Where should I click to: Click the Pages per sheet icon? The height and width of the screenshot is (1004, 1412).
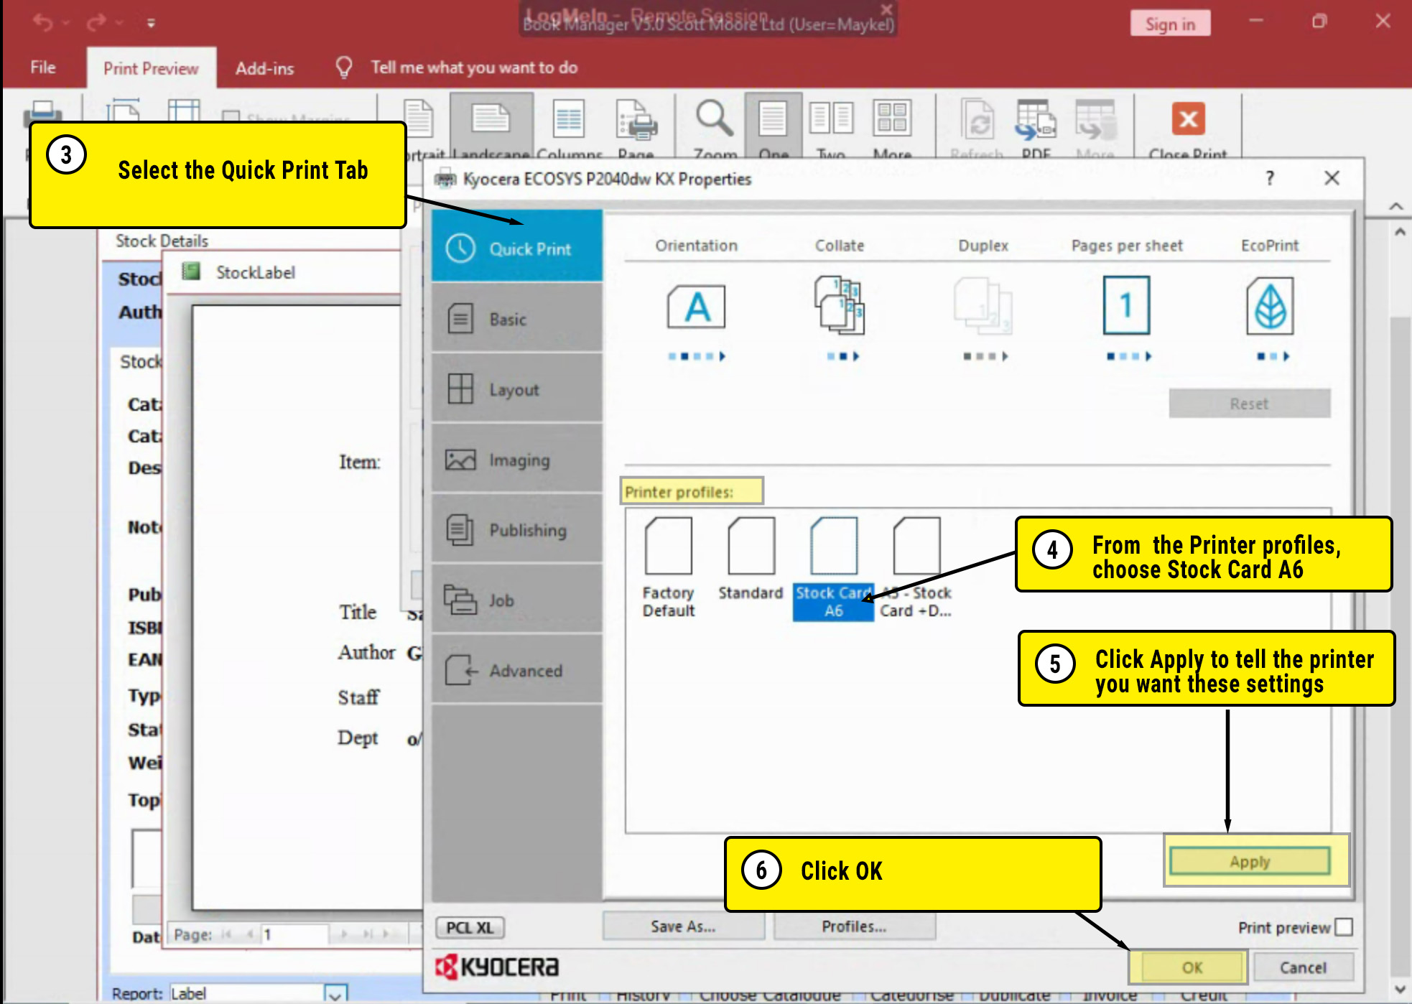pos(1126,305)
